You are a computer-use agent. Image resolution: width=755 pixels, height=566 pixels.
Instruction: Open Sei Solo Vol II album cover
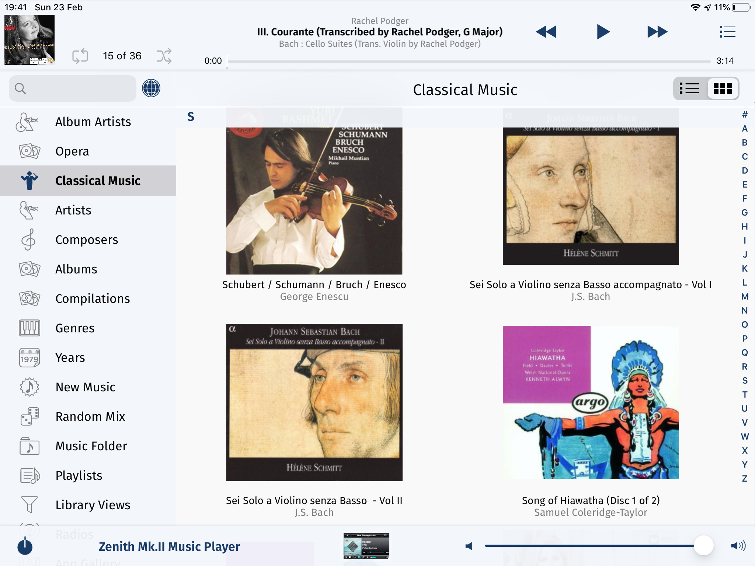click(x=314, y=402)
